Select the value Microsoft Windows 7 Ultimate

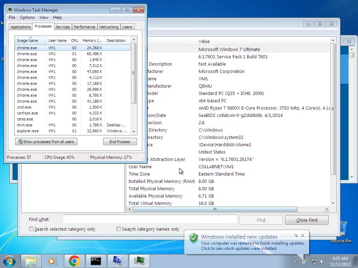(229, 49)
